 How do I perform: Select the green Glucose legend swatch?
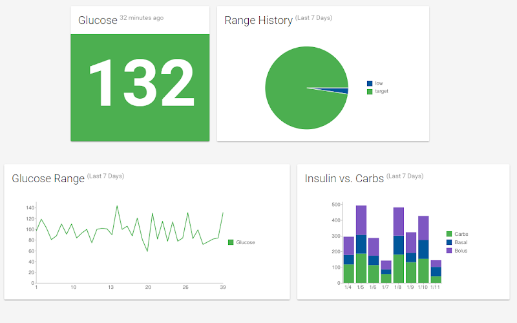(x=231, y=242)
